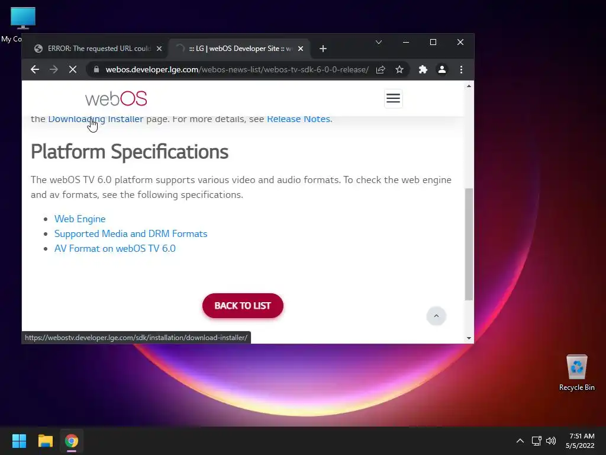Switch to the ERROR requested URL tab

[x=98, y=49]
